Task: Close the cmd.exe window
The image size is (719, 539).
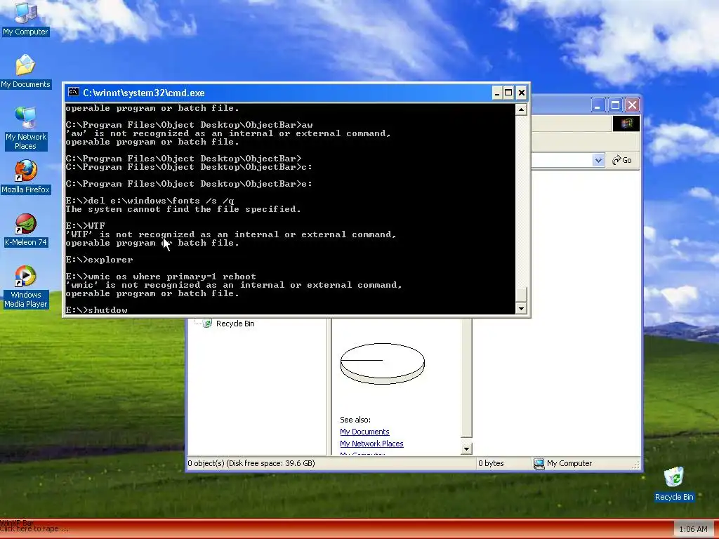Action: click(522, 93)
